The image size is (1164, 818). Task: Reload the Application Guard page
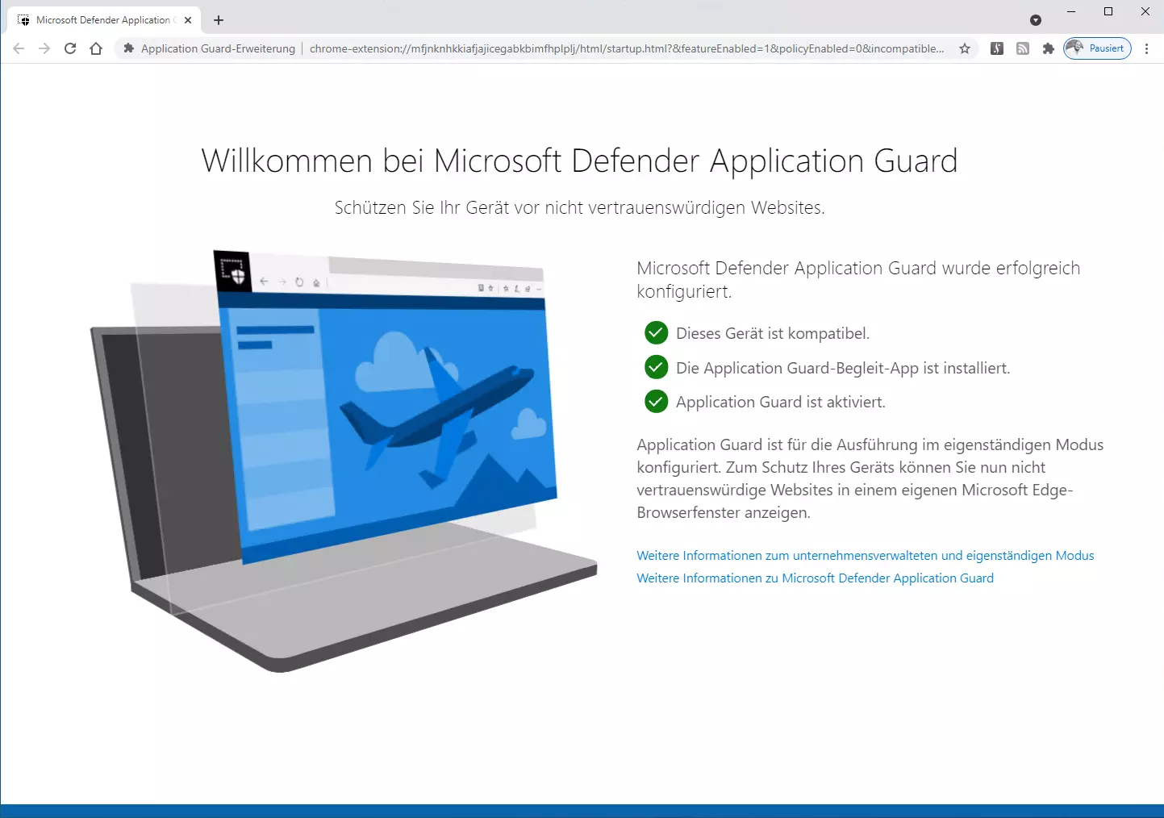point(70,48)
